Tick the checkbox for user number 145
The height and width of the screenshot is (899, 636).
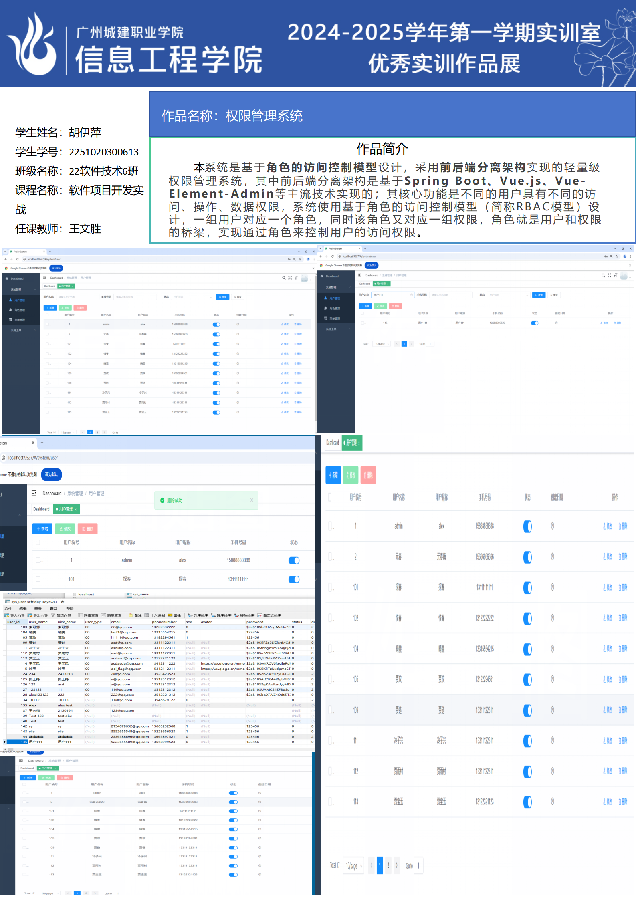tap(363, 323)
